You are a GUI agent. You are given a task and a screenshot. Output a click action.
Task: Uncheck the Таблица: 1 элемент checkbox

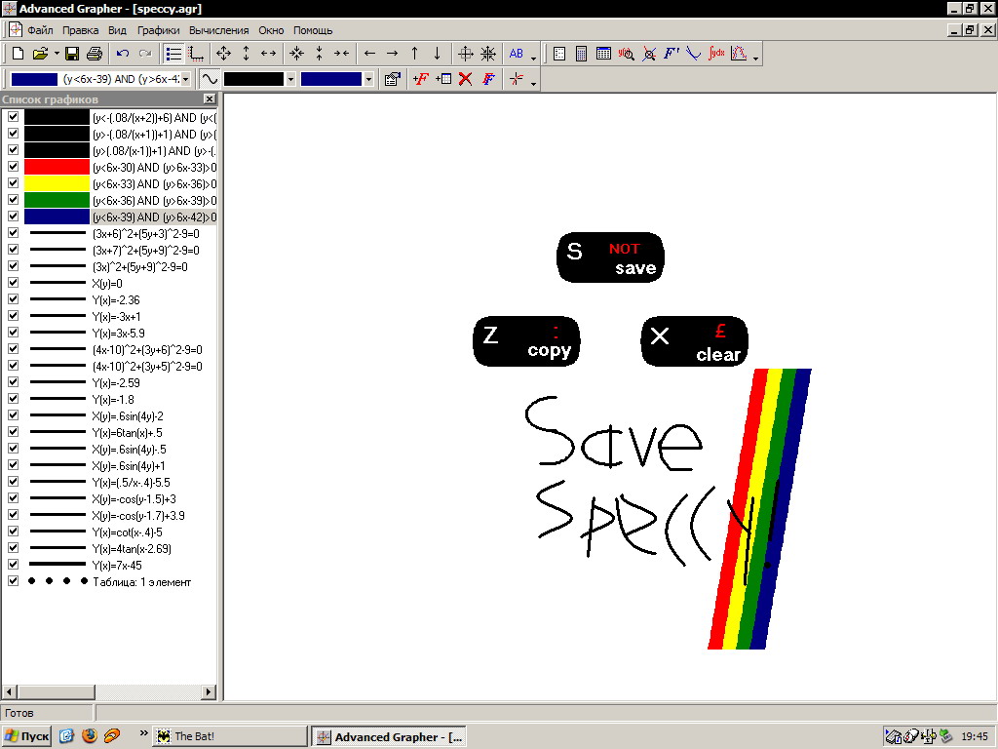[13, 581]
